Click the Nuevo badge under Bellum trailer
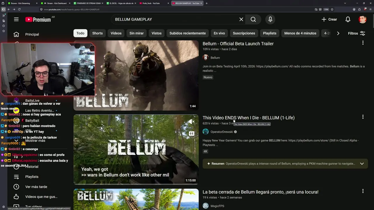Screen dimensions: 374x210 (208, 77)
